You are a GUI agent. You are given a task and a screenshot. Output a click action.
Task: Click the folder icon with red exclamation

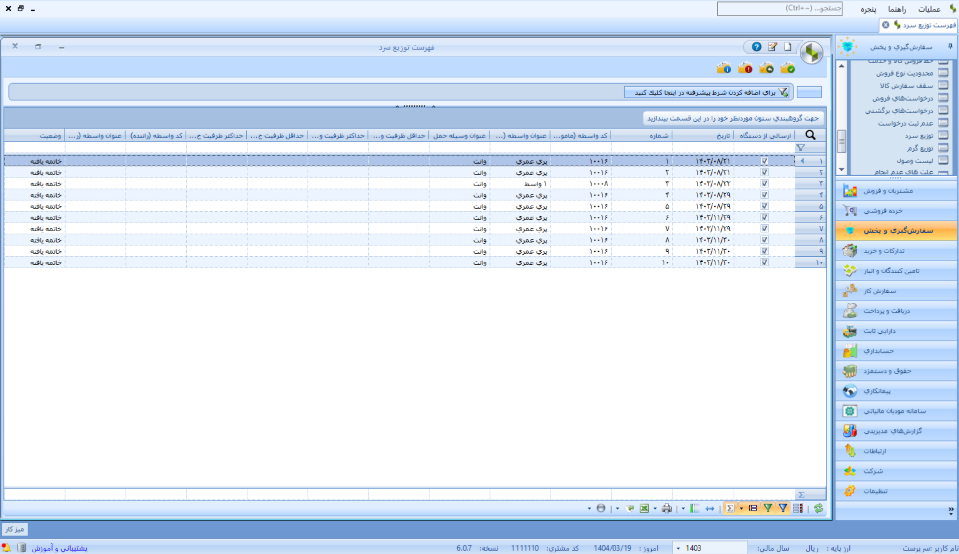[x=745, y=68]
